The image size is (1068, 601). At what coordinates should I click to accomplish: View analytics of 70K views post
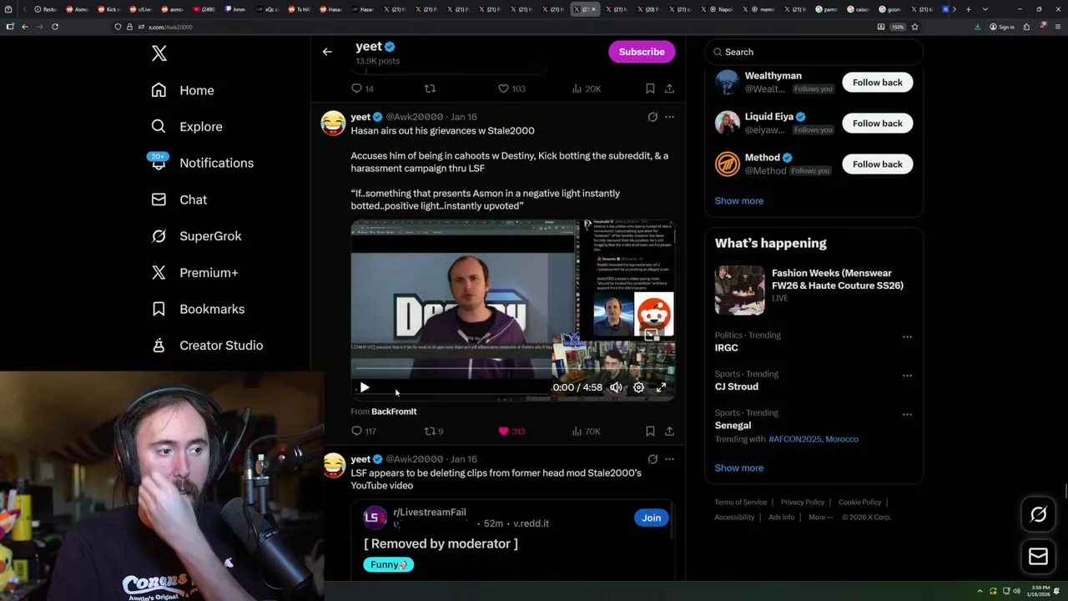pos(586,432)
